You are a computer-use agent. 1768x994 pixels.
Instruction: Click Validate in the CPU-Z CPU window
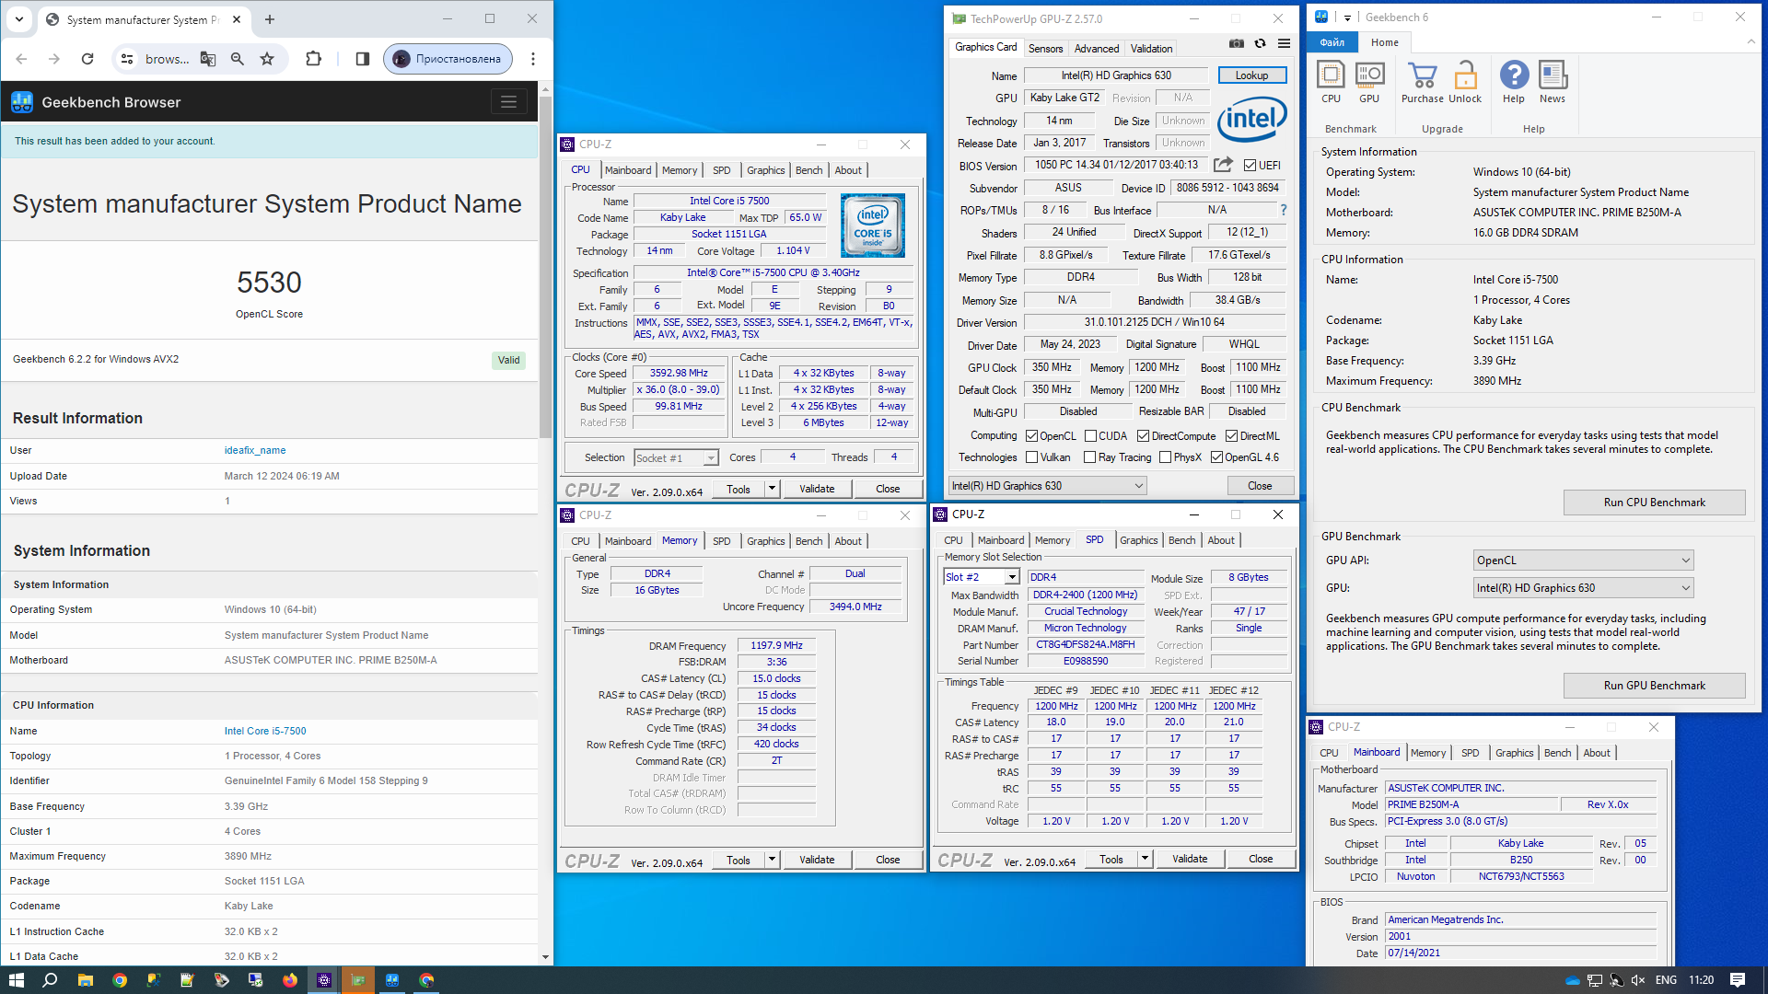point(817,489)
